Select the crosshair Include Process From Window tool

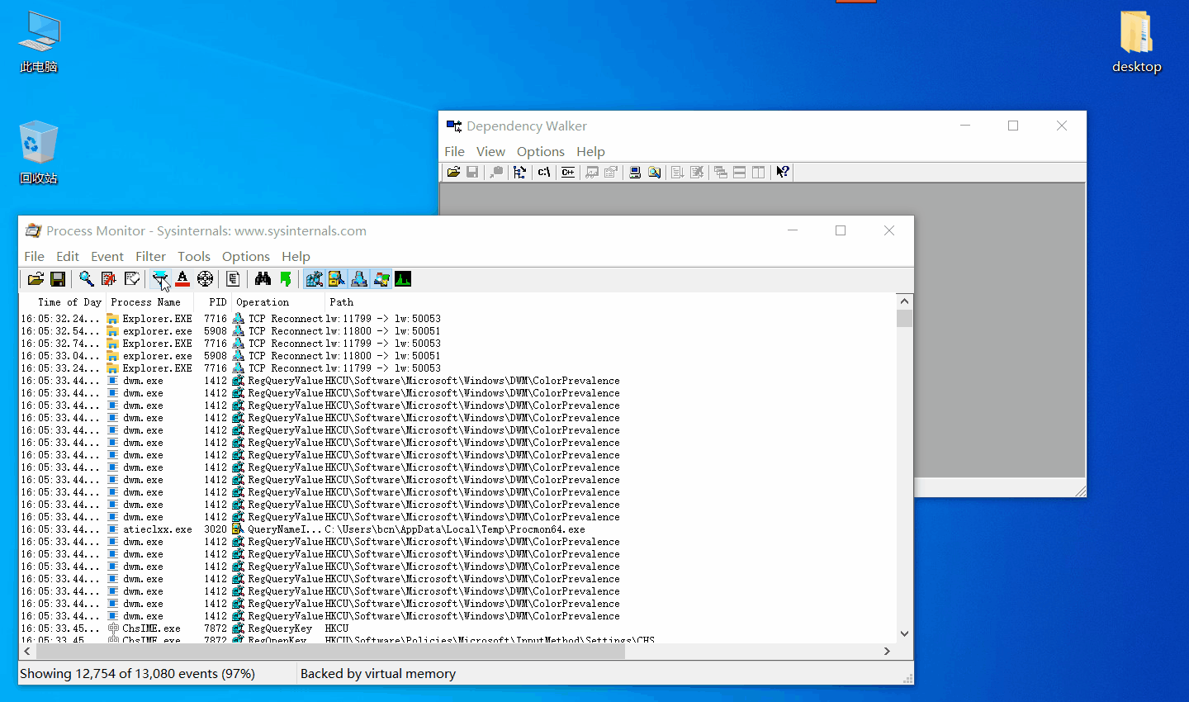coord(206,279)
